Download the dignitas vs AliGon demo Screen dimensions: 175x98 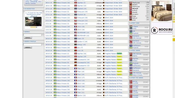(x=146, y=60)
